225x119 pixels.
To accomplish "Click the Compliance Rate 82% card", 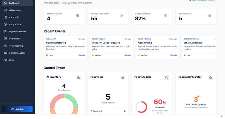I will 152,17.
